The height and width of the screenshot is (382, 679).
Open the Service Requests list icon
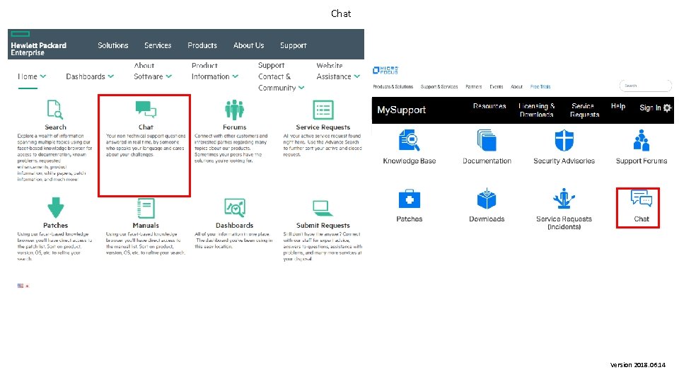[323, 110]
